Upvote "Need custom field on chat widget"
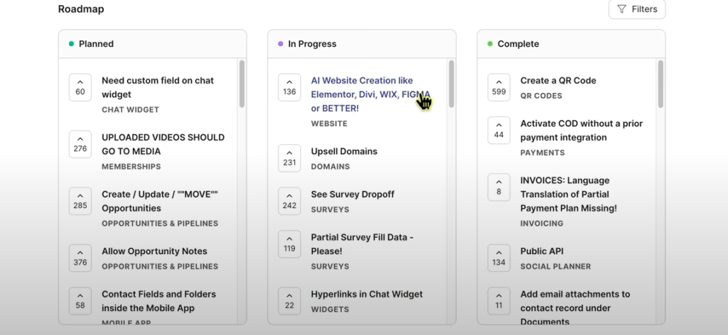The image size is (728, 335). 80,87
